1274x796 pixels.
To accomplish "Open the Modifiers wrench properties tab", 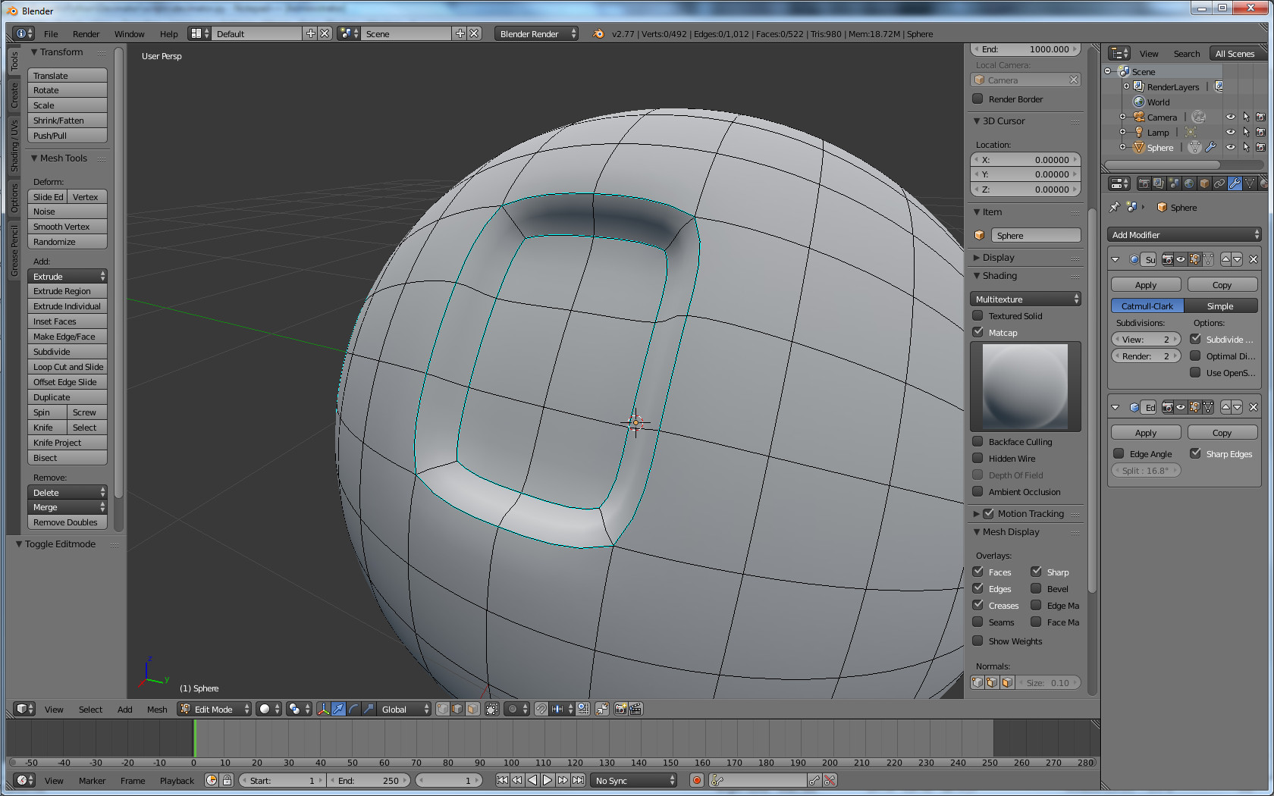I will 1235,183.
